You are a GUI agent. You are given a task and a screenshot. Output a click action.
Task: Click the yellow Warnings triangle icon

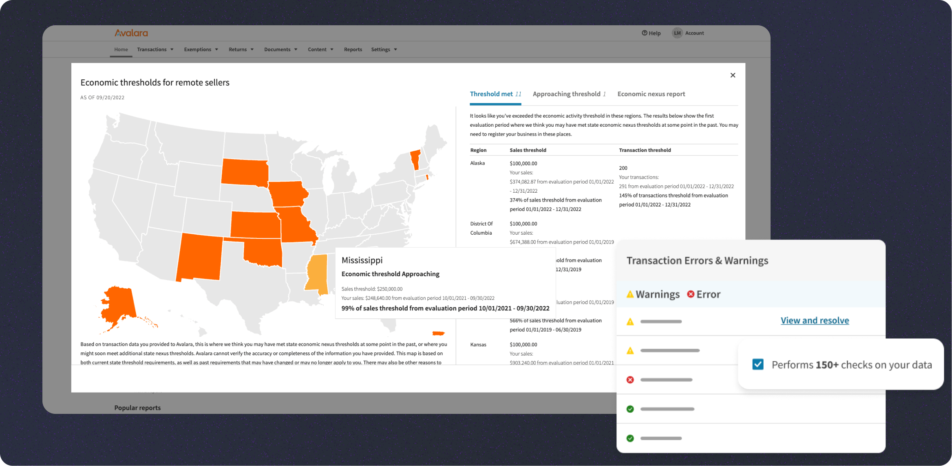point(630,294)
